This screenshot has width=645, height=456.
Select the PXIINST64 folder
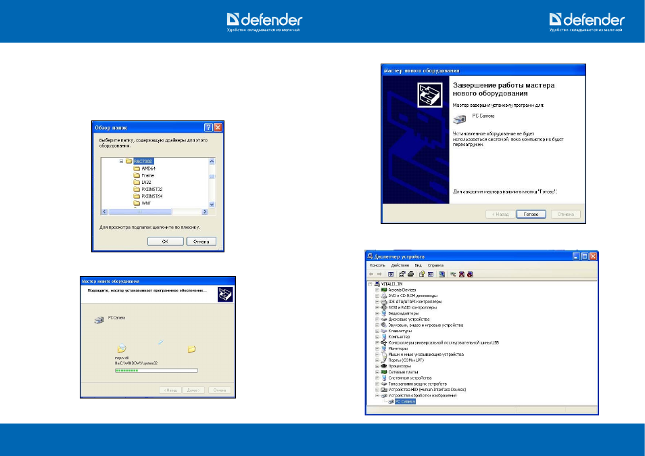pyautogui.click(x=152, y=196)
